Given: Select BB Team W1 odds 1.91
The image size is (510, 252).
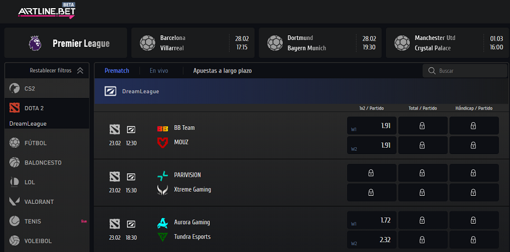Looking at the screenshot, I should click(x=371, y=126).
